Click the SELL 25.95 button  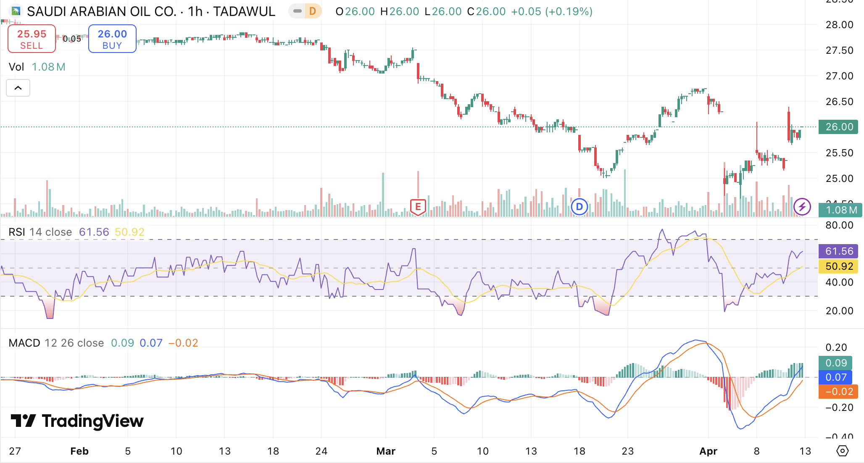[32, 39]
